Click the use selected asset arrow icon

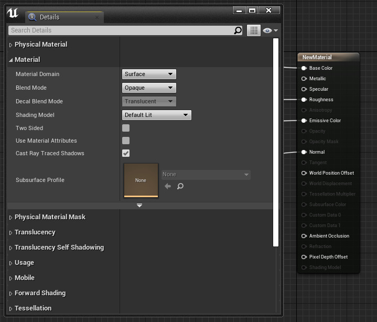click(x=168, y=186)
